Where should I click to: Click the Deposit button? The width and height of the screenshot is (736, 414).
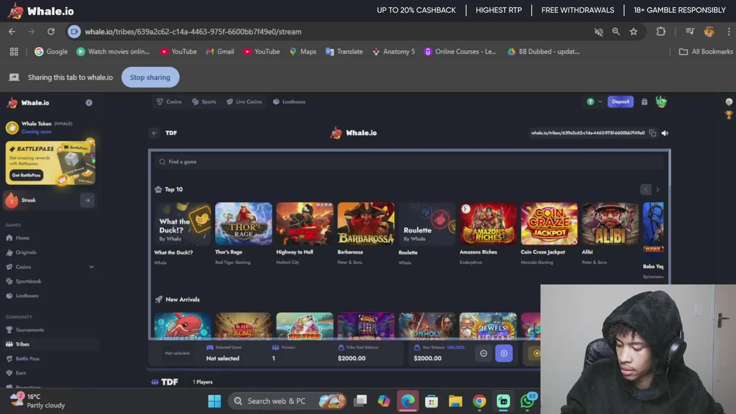point(620,102)
